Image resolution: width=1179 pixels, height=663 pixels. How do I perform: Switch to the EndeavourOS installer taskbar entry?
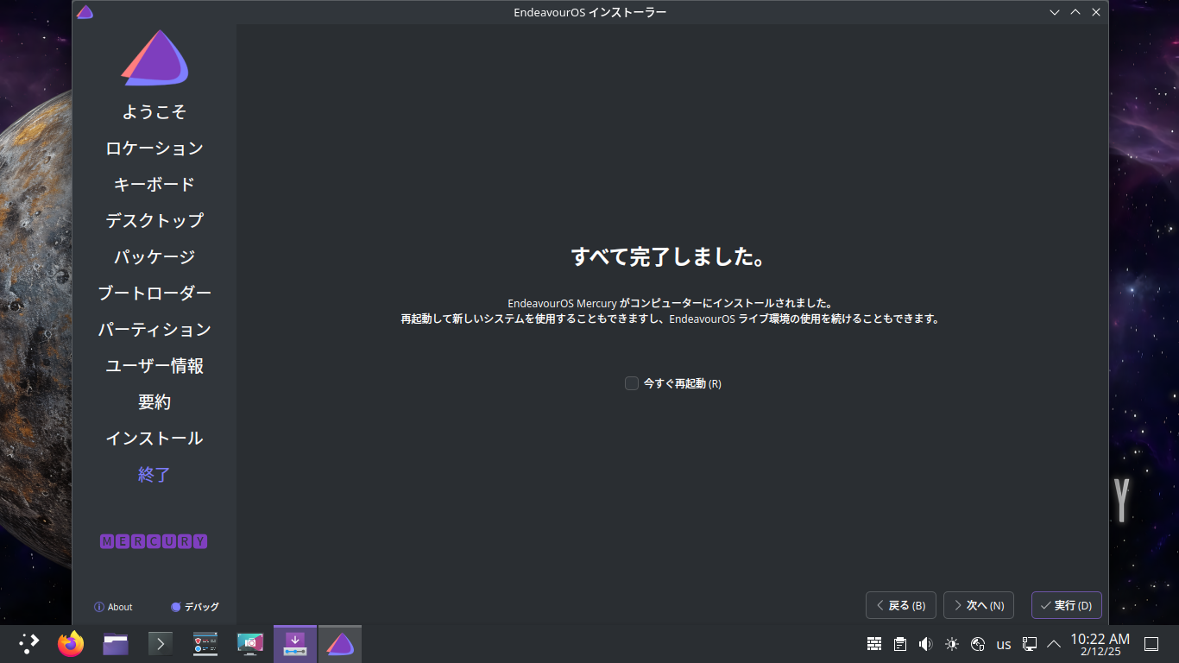[340, 644]
